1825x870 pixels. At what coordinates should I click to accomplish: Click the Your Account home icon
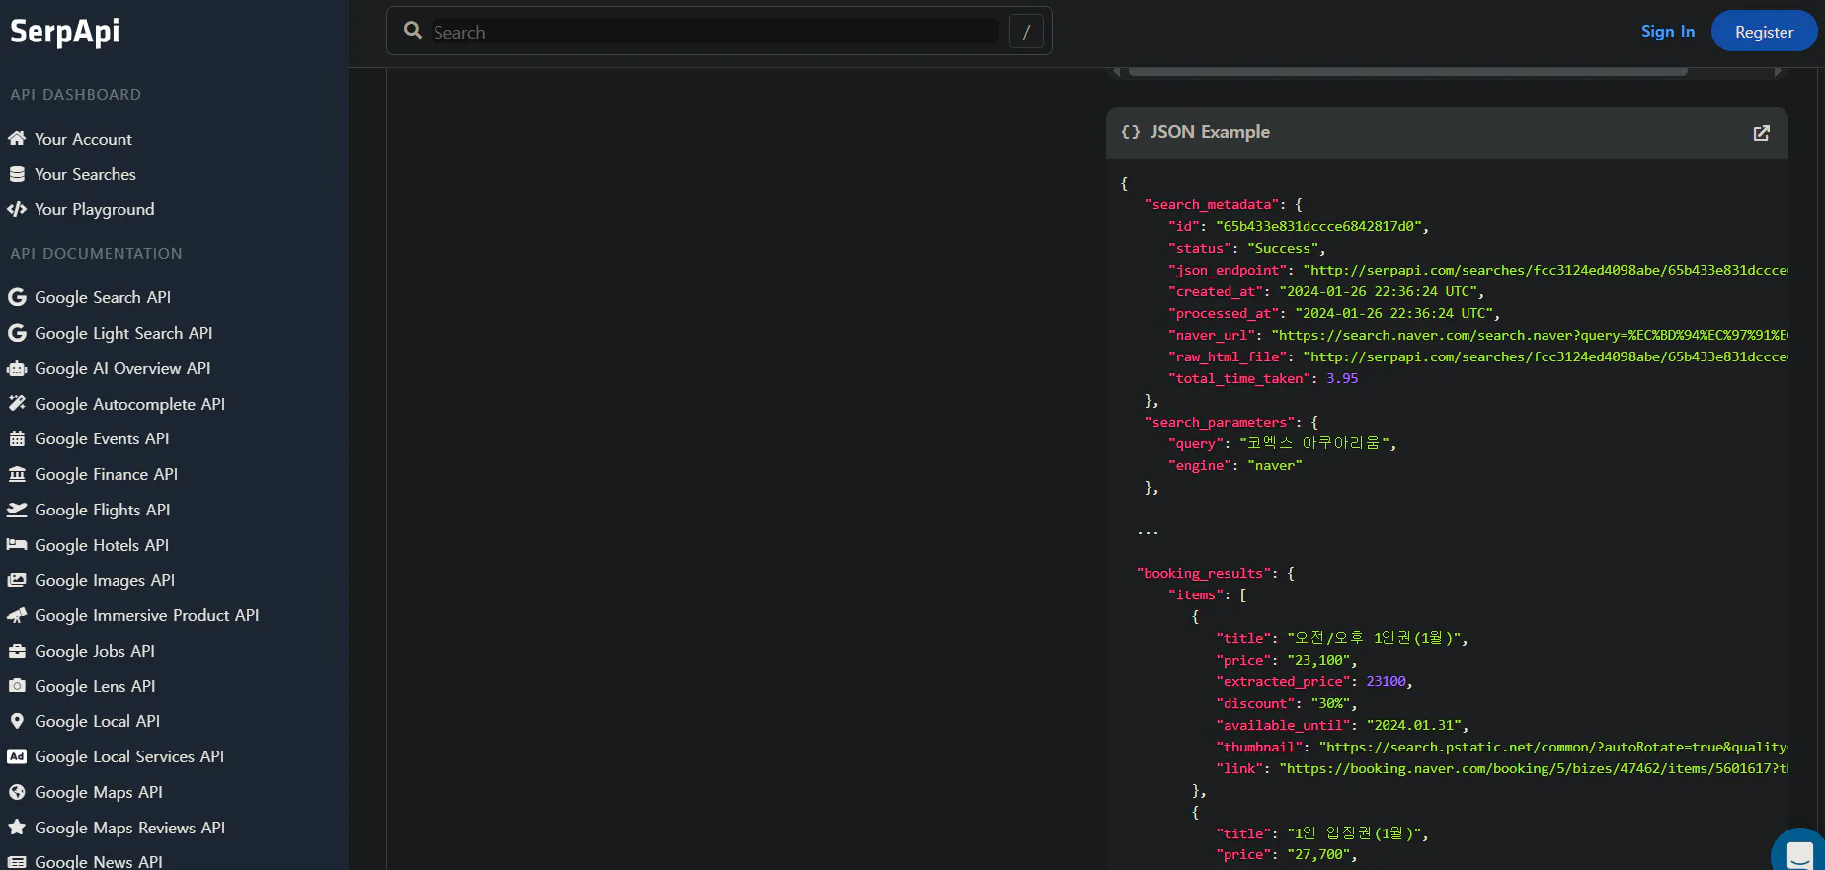coord(17,139)
